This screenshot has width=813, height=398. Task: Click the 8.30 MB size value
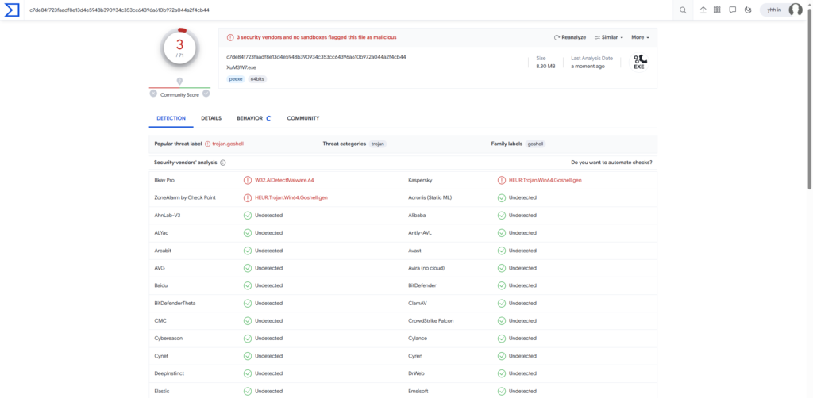[x=545, y=67]
